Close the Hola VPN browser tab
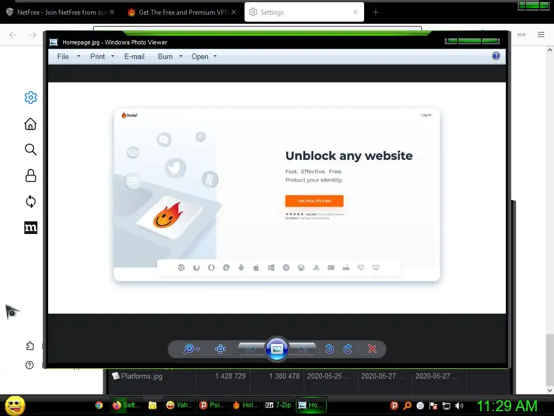554x416 pixels. pos(234,12)
